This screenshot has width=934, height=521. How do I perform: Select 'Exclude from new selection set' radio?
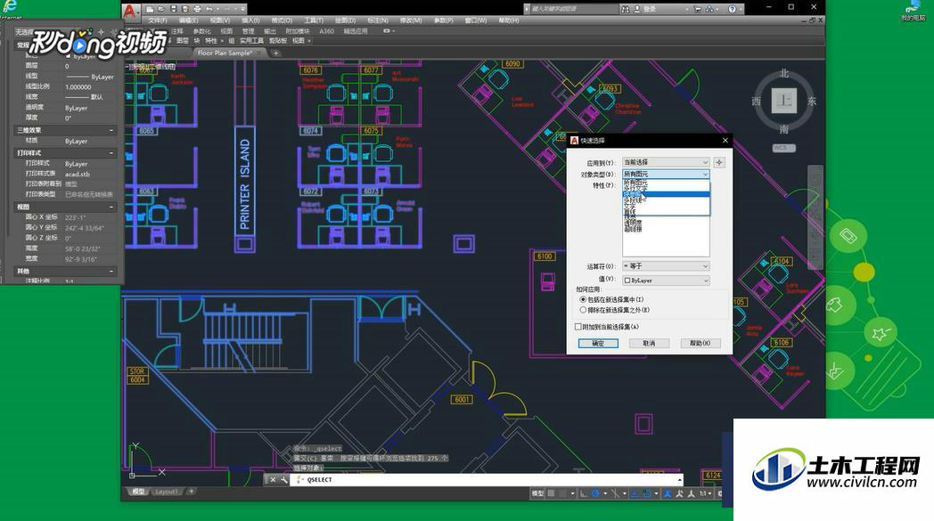coord(583,310)
